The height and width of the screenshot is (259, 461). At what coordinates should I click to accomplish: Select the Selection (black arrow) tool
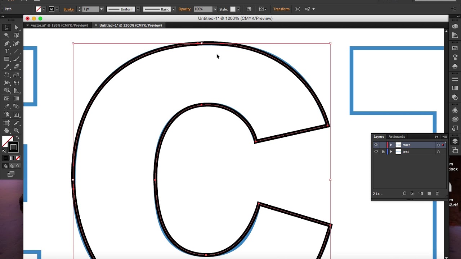point(6,27)
